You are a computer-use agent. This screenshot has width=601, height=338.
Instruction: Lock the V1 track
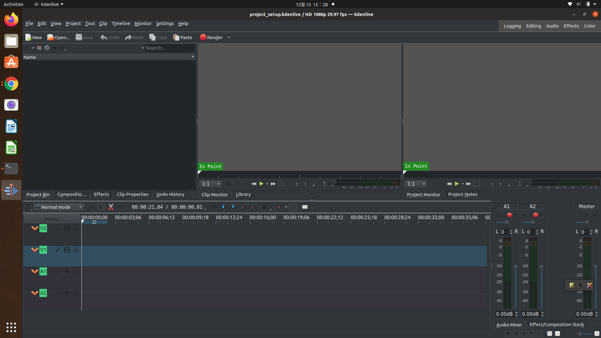click(76, 250)
